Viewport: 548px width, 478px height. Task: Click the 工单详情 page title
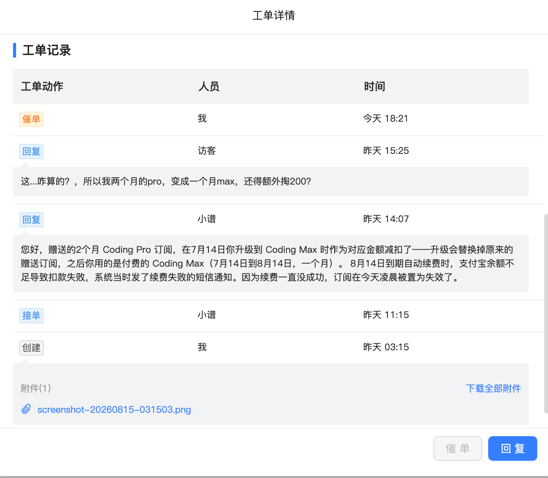[274, 15]
